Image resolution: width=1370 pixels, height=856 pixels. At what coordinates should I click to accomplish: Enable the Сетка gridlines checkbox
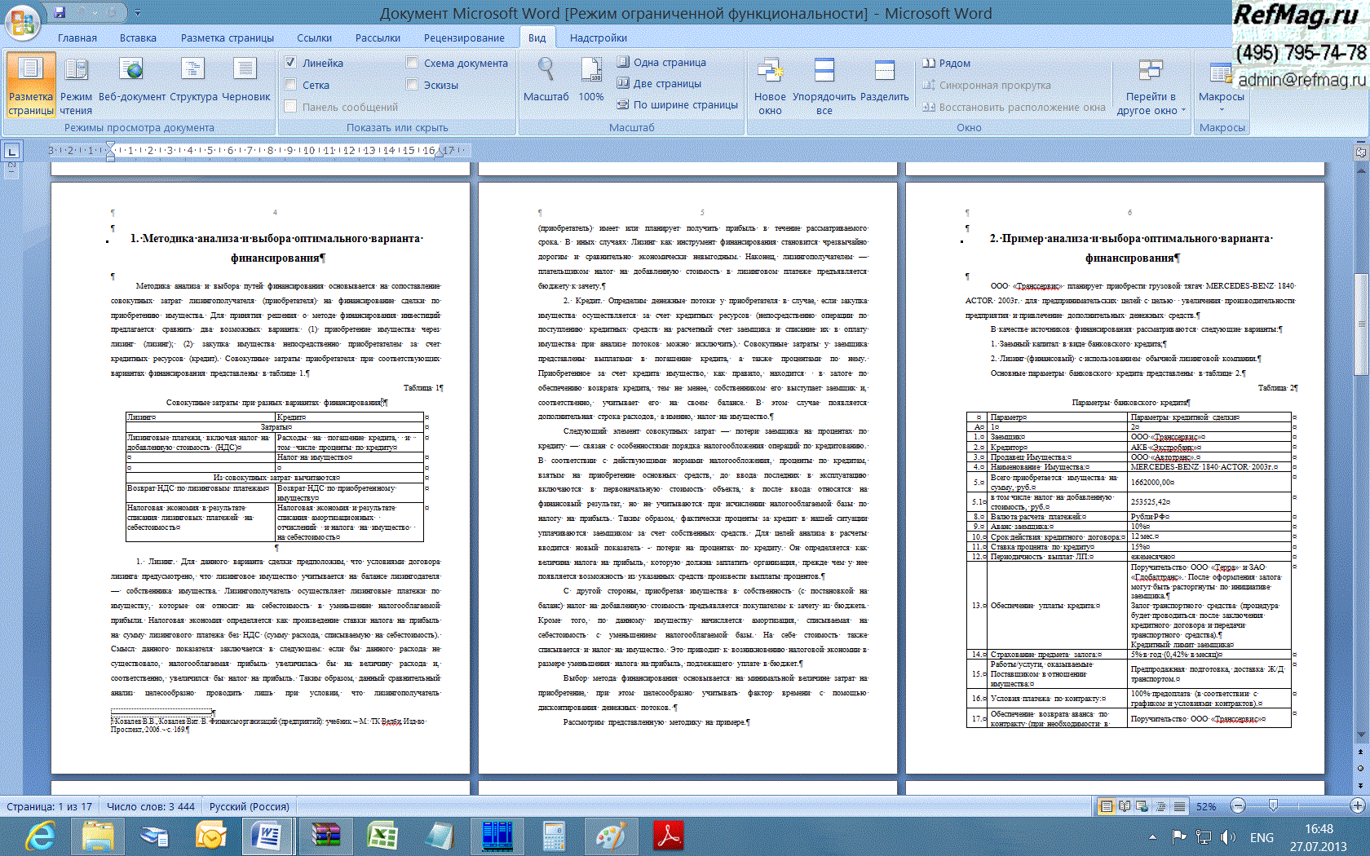[290, 85]
